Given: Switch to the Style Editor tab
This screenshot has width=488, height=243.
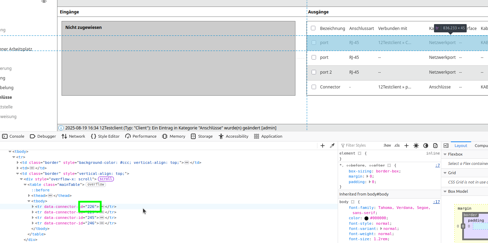Looking at the screenshot, I should tap(105, 136).
